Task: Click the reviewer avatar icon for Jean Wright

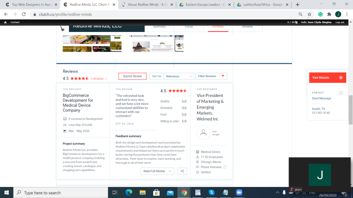Action: click(x=203, y=133)
